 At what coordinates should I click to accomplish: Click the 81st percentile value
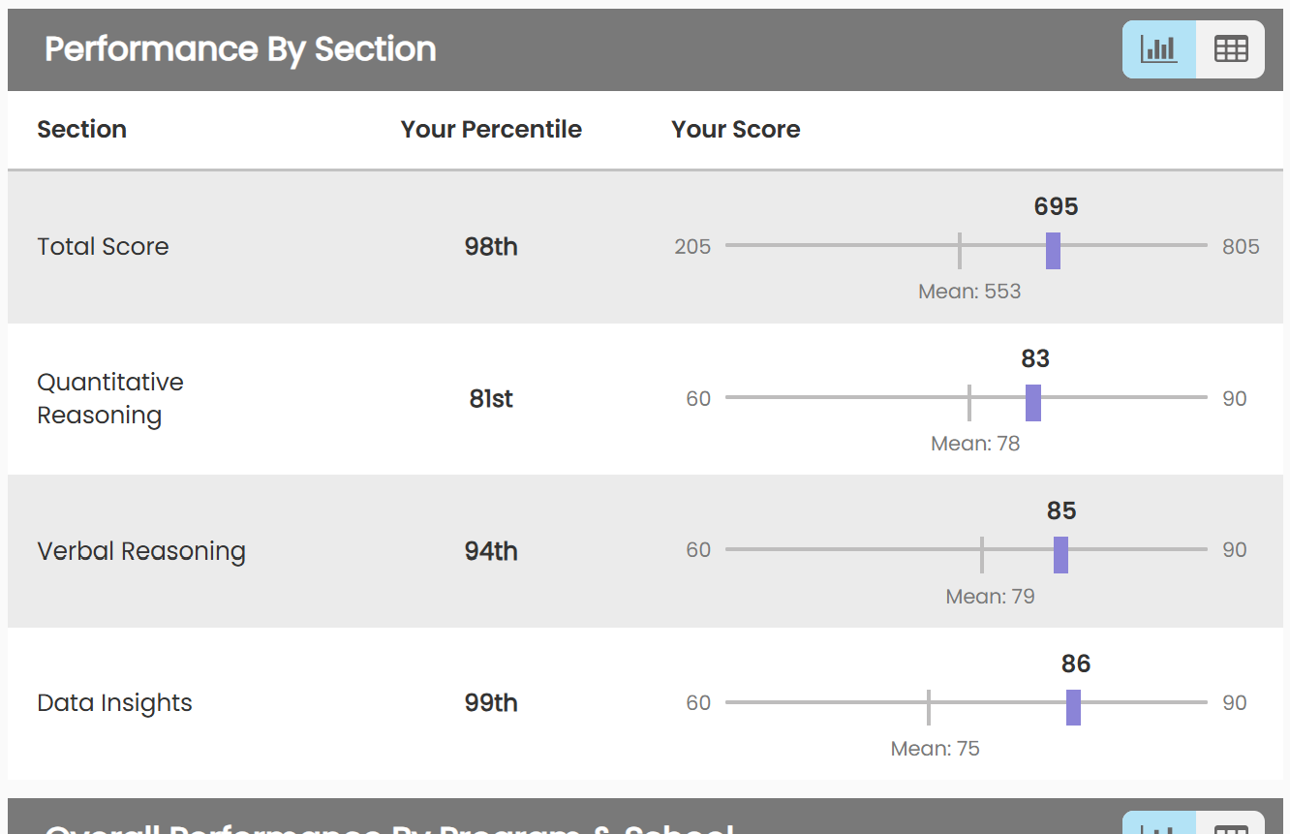491,399
